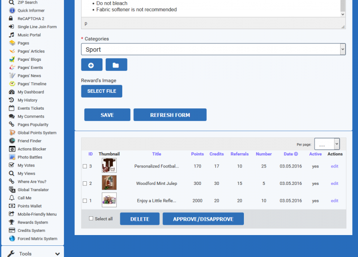Sort table by Number column

pyautogui.click(x=264, y=154)
